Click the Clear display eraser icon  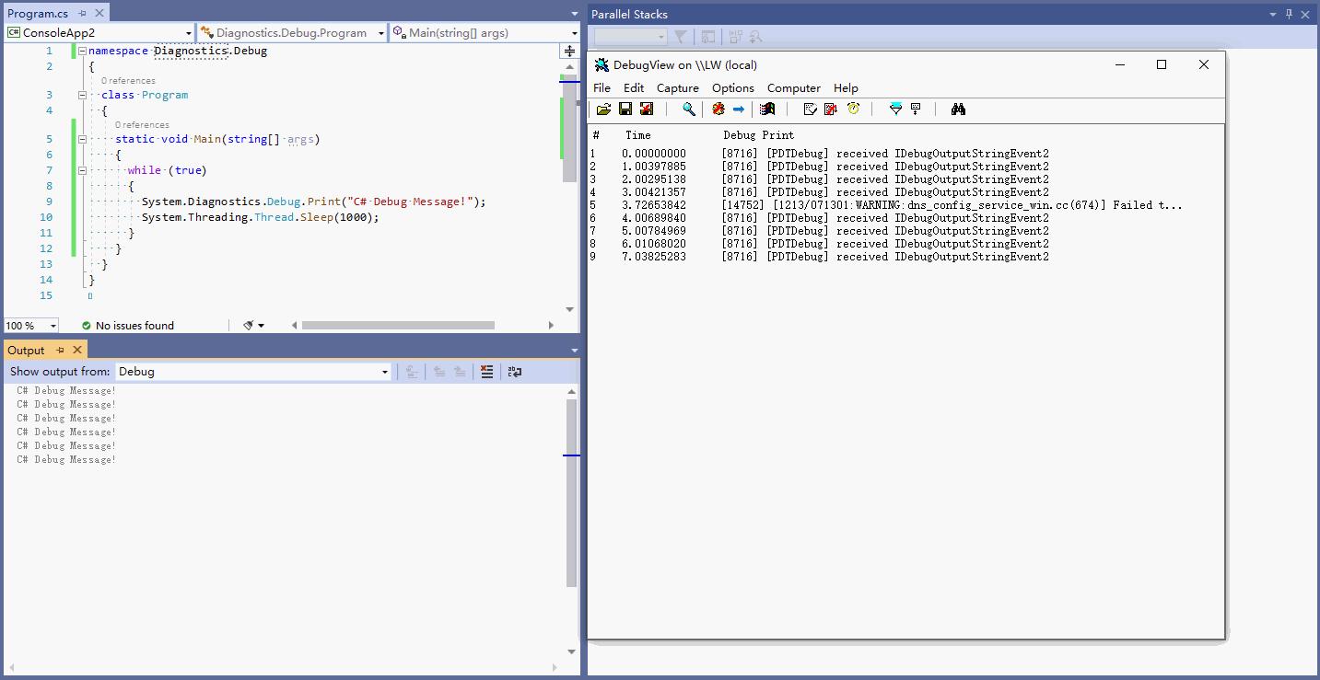[x=718, y=109]
